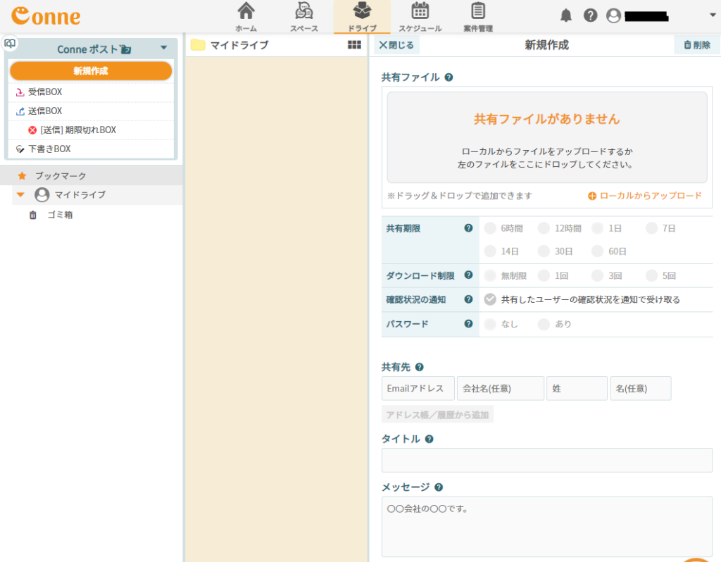
Task: Show help for 共有ファイル
Action: (449, 77)
